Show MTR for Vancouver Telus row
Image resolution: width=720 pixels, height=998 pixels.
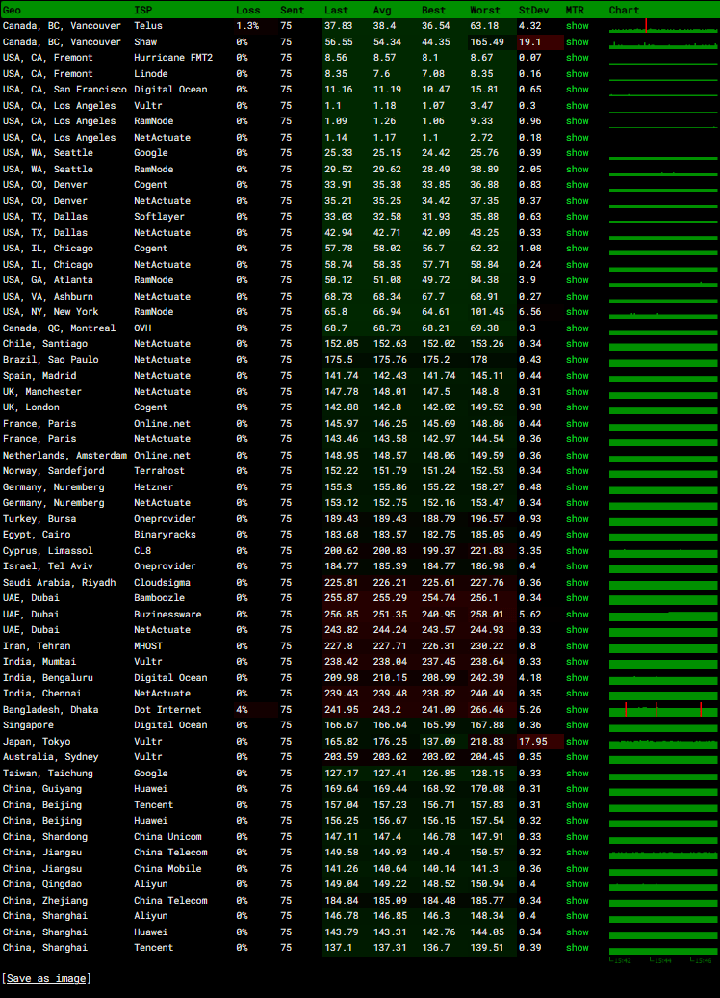pos(577,26)
